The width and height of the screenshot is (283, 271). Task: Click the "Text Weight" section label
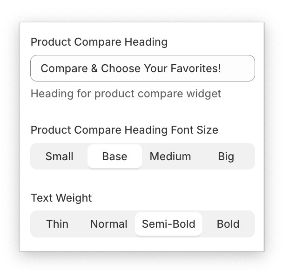point(61,198)
